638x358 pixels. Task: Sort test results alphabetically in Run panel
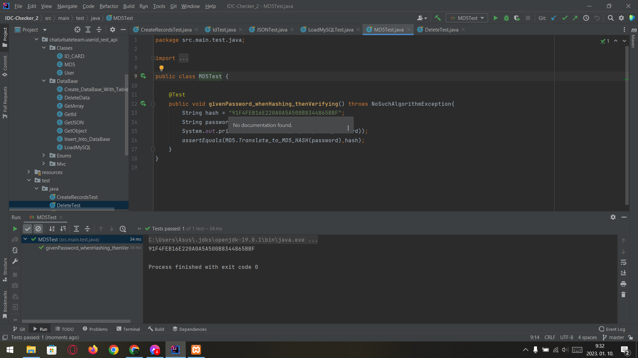click(x=52, y=229)
